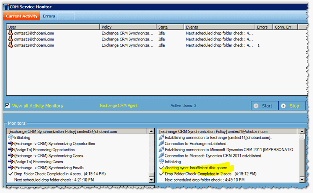Click scroll up arrow in crmtest3 monitor

[151, 131]
